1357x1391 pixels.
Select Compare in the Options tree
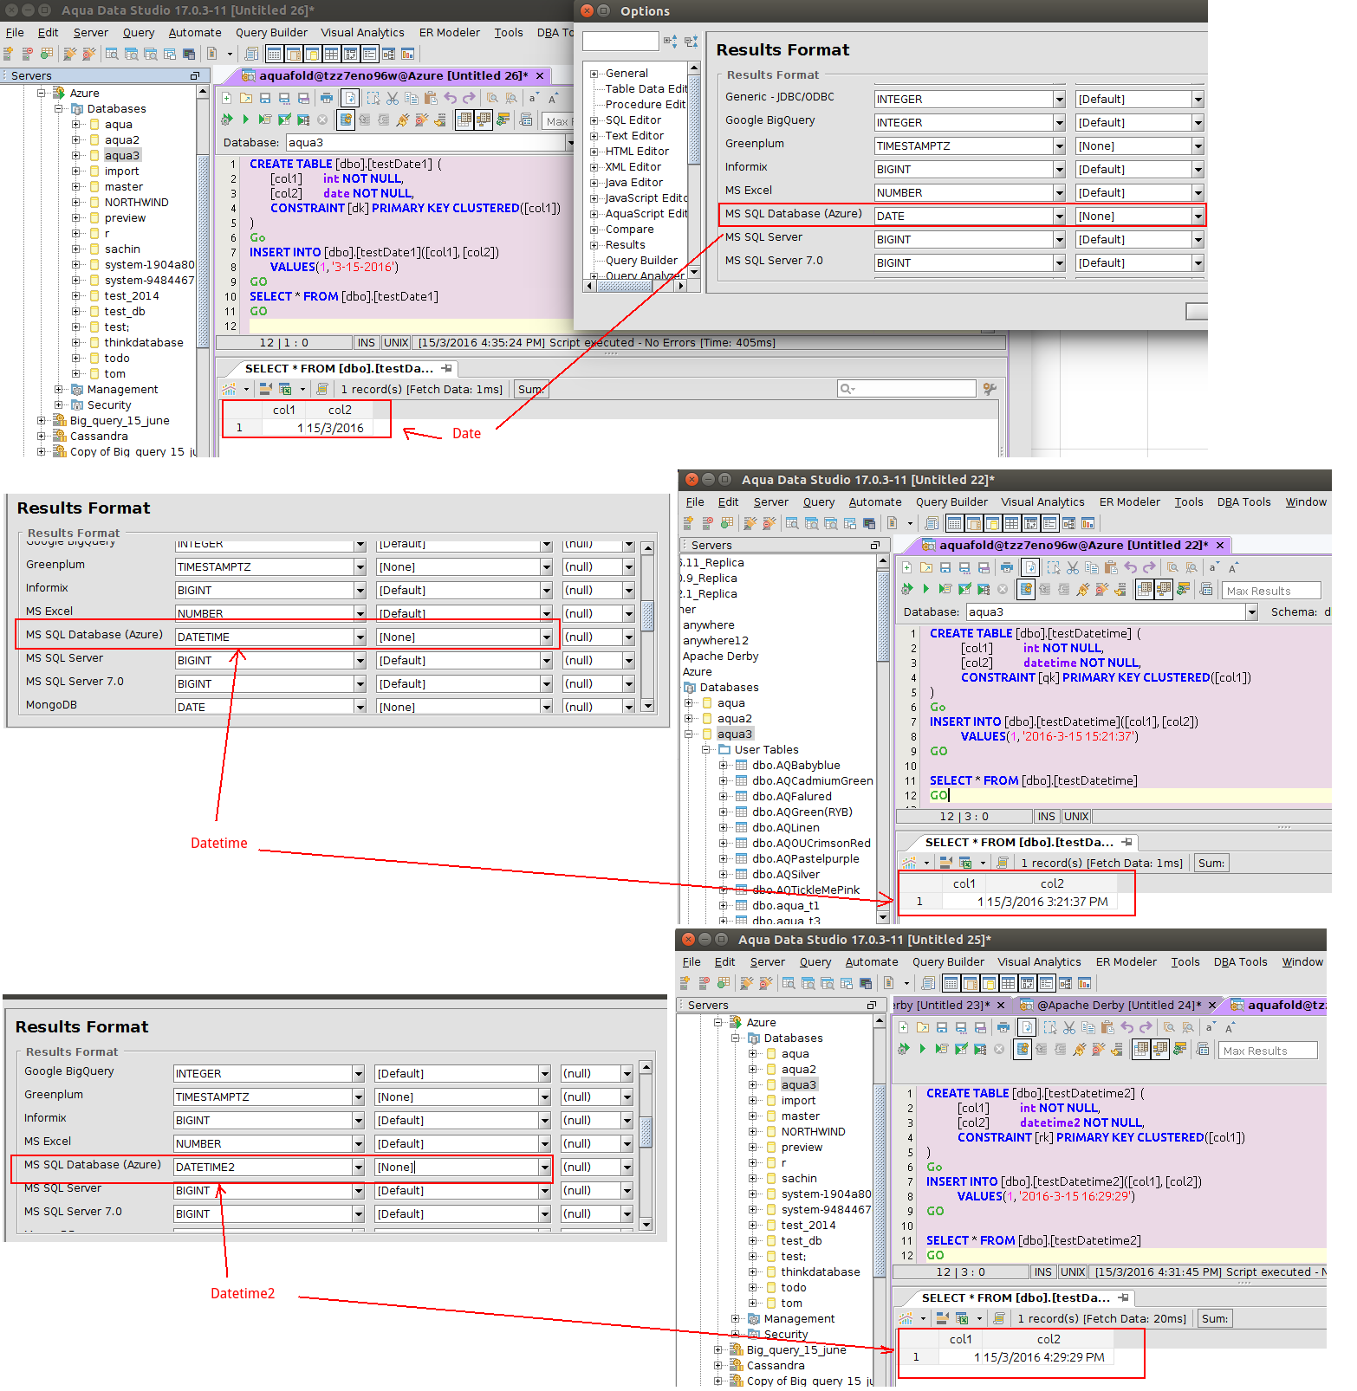coord(629,230)
